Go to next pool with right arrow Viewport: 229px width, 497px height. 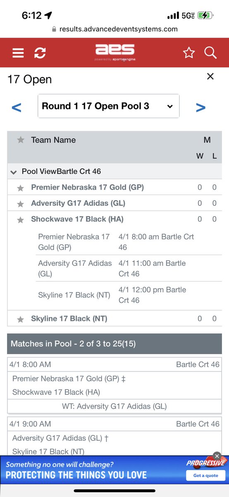click(x=200, y=107)
